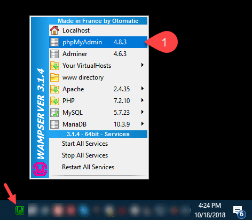The image size is (252, 220).
Task: Click the Adminer database icon
Action: [x=54, y=54]
